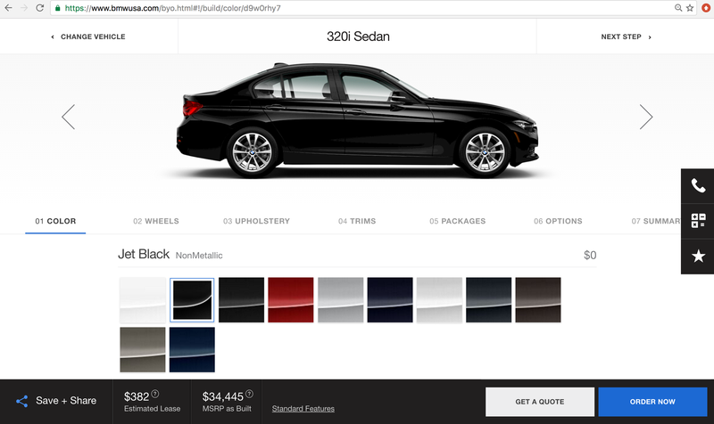Select the dark blue-gray swatch before brown
Image resolution: width=714 pixels, height=424 pixels.
click(488, 300)
